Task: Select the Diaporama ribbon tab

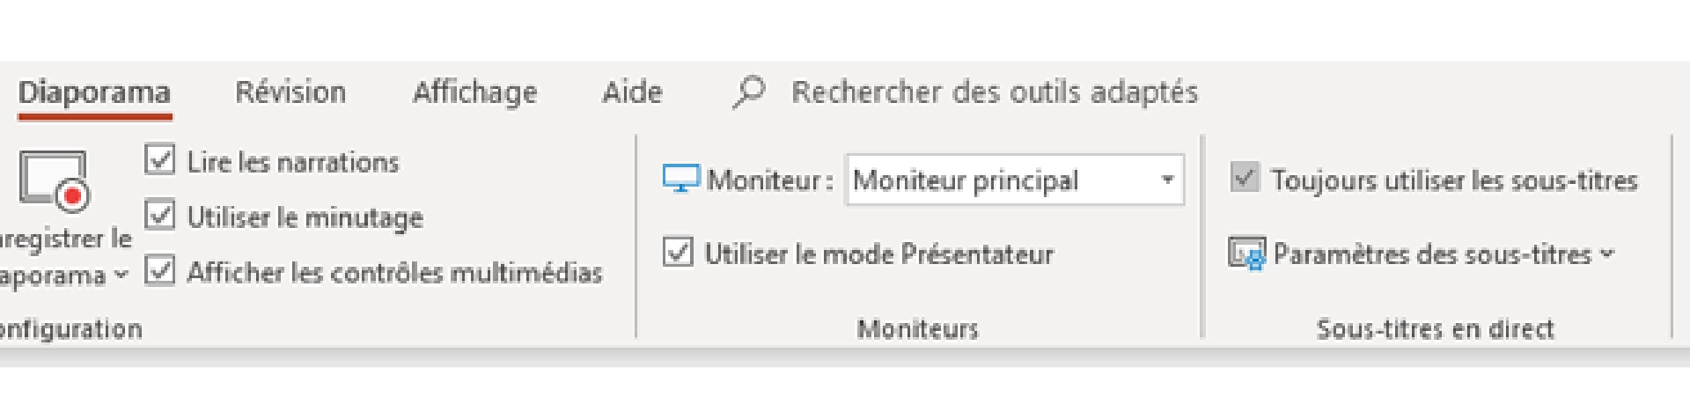Action: click(x=94, y=92)
